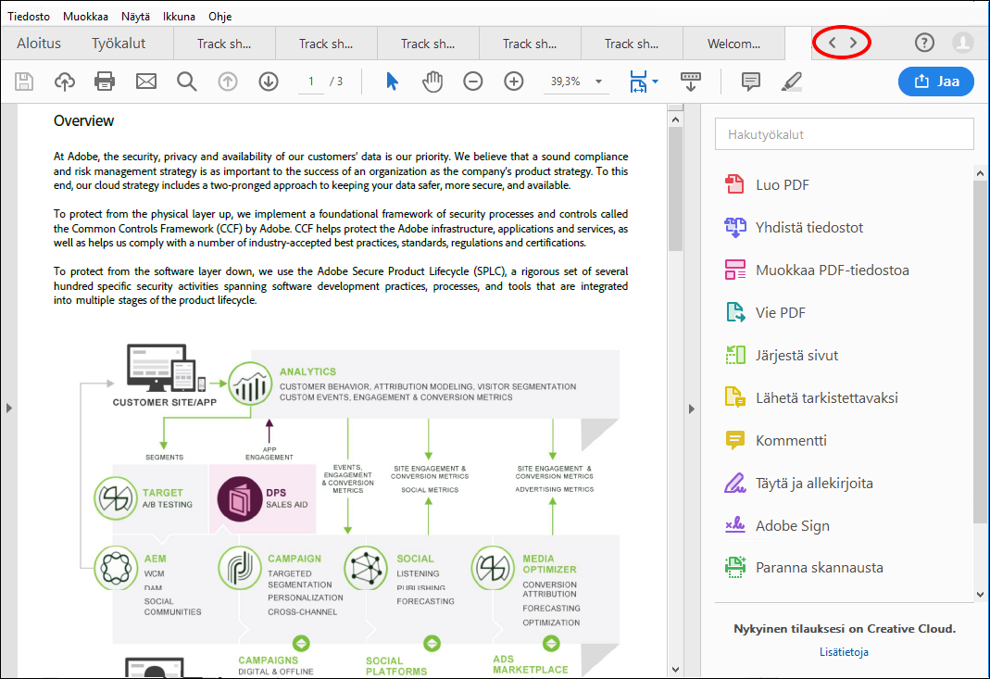Select the hand pan tool
Viewport: 990px width, 679px height.
pos(432,82)
